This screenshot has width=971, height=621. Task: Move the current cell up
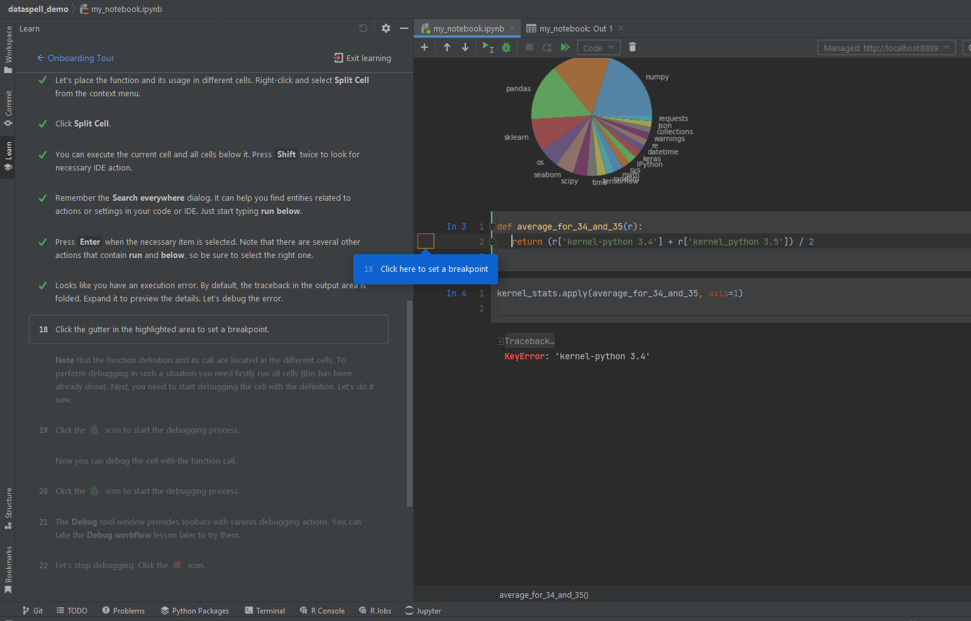[x=447, y=47]
